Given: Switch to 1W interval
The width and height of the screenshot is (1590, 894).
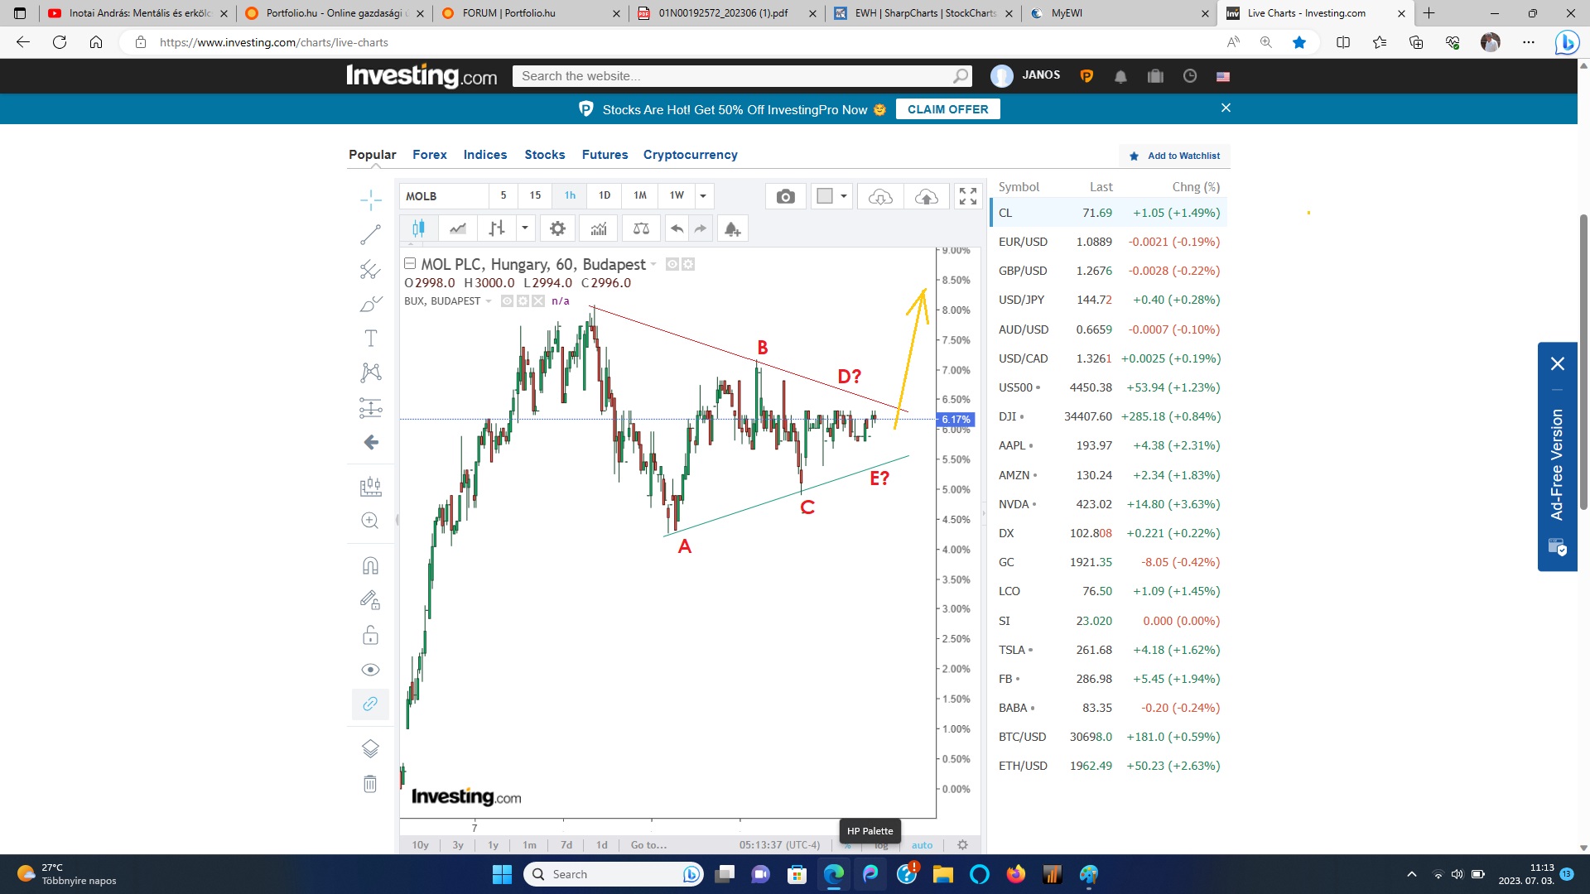Looking at the screenshot, I should [x=677, y=196].
